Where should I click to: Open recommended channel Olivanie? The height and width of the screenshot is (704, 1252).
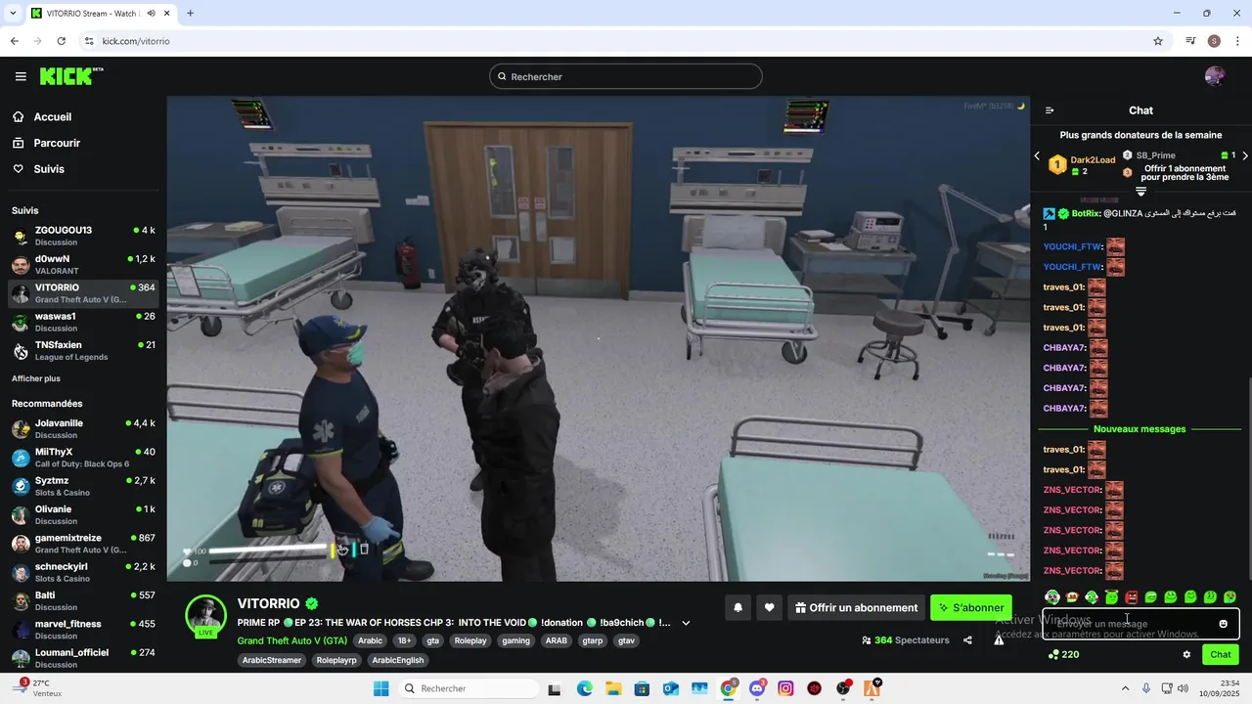[83, 515]
